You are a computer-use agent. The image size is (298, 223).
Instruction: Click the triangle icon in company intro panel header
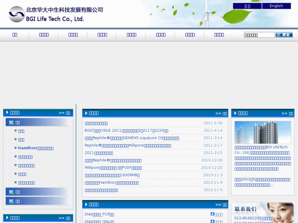pos(235,113)
